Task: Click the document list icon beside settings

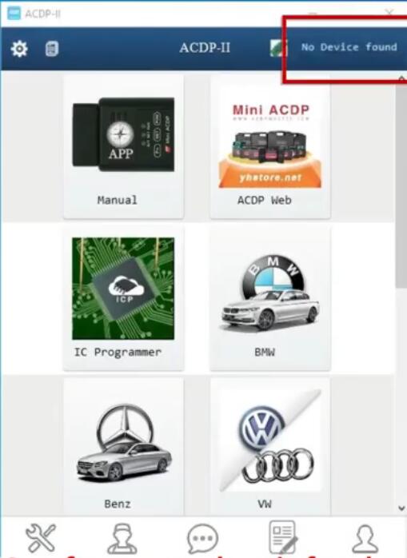Action: pos(52,49)
